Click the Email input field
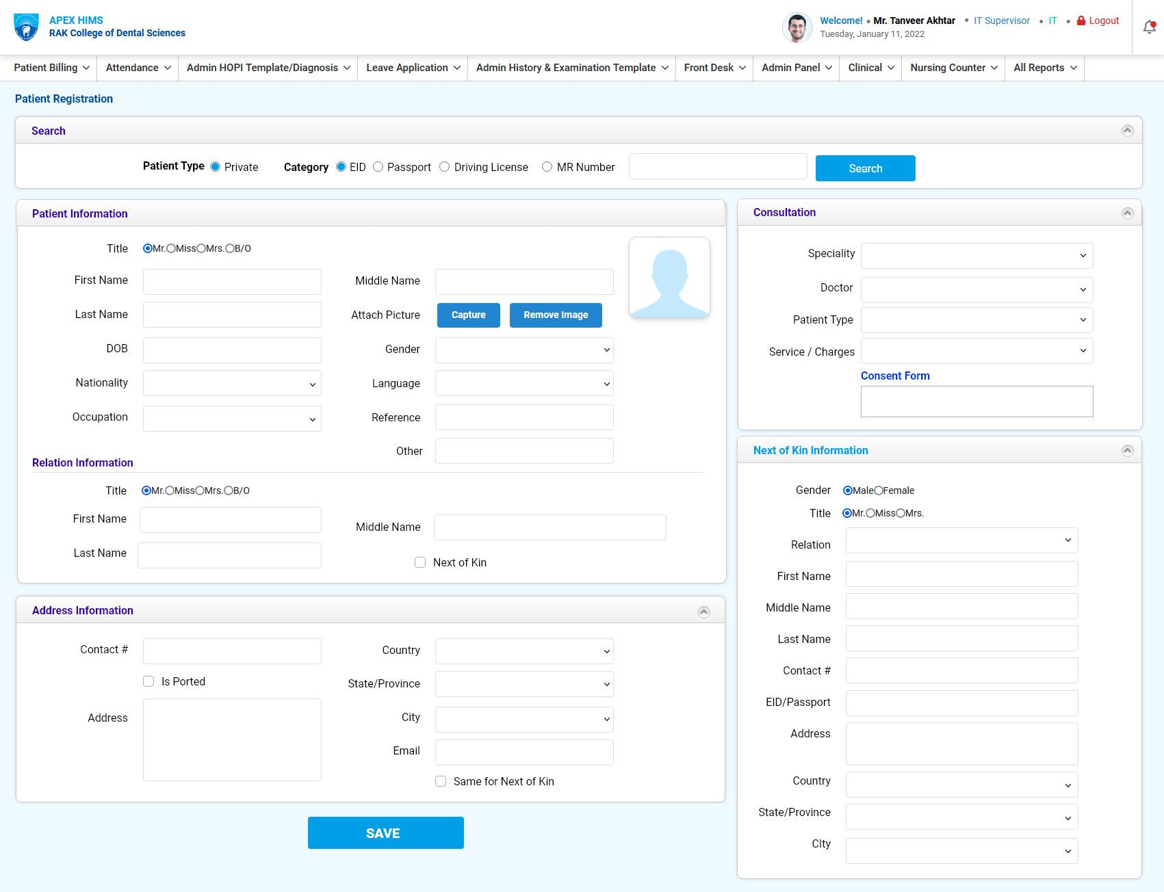 (x=524, y=752)
